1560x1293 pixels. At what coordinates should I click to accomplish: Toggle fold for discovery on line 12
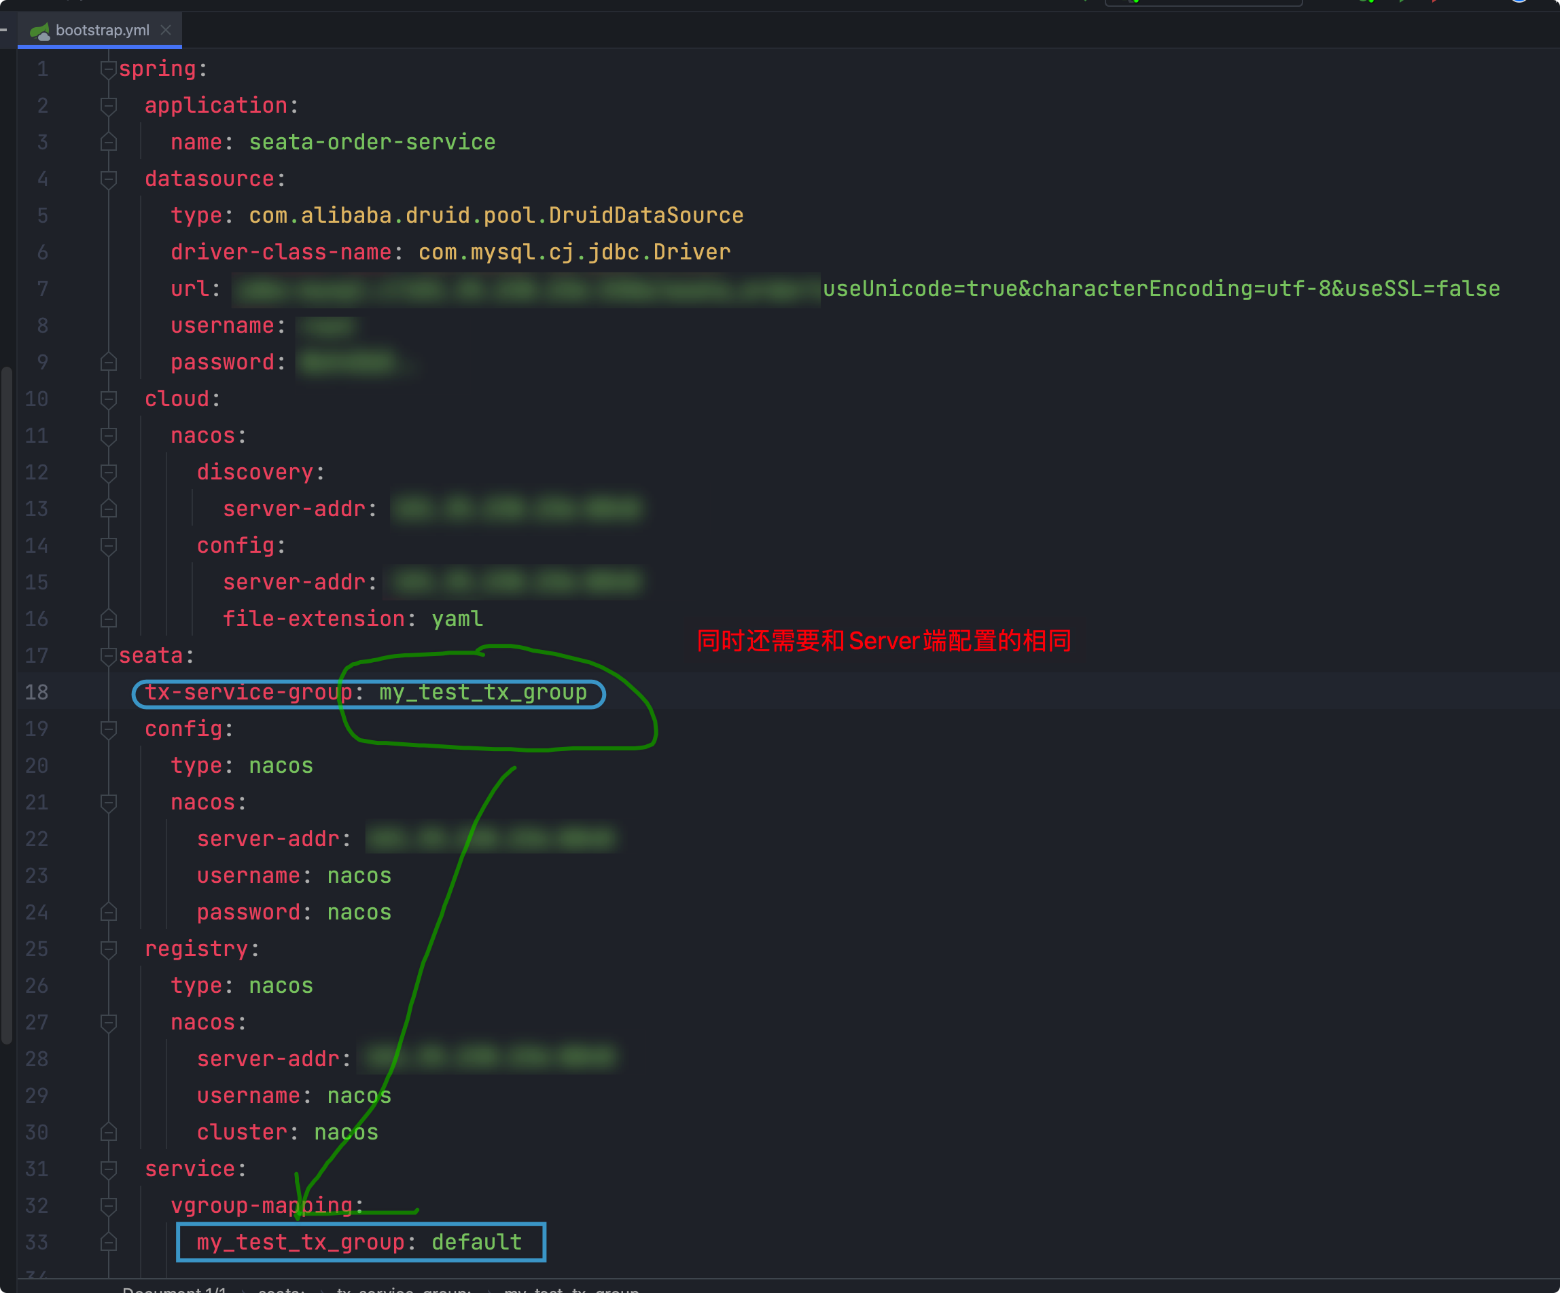(109, 473)
